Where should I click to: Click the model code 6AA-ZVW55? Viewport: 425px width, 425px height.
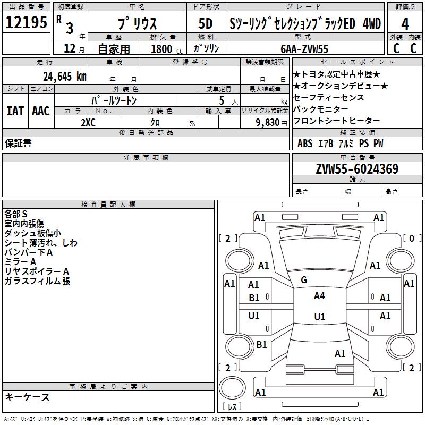[x=304, y=49]
